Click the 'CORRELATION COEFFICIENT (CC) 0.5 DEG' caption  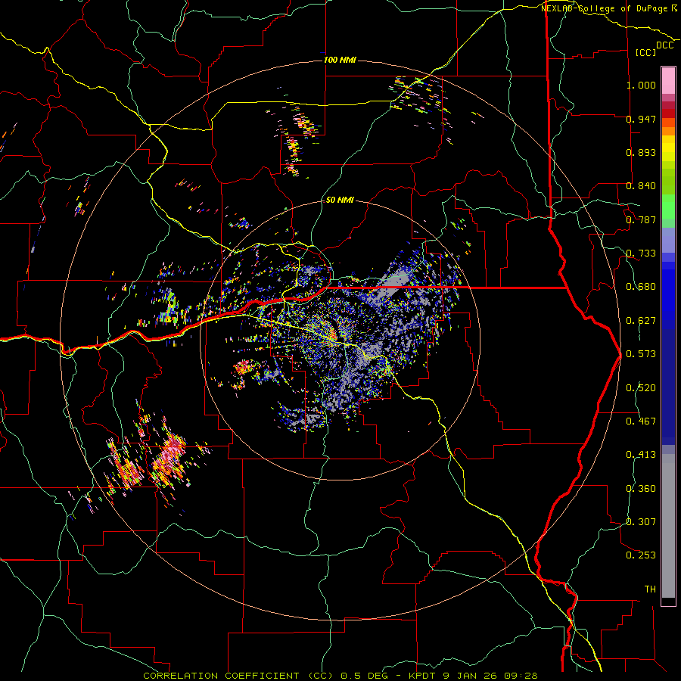266,676
